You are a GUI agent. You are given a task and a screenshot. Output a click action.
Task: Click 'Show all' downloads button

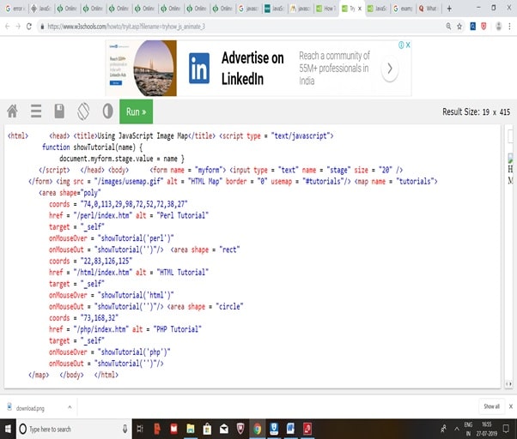[x=491, y=406]
